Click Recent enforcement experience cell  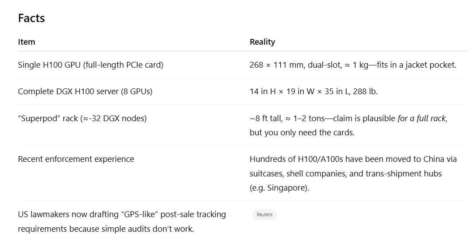[x=76, y=159]
